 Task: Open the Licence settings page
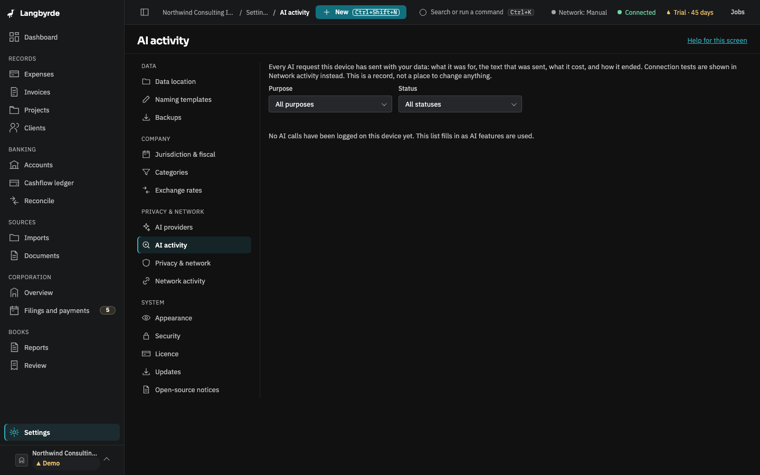(x=194, y=354)
